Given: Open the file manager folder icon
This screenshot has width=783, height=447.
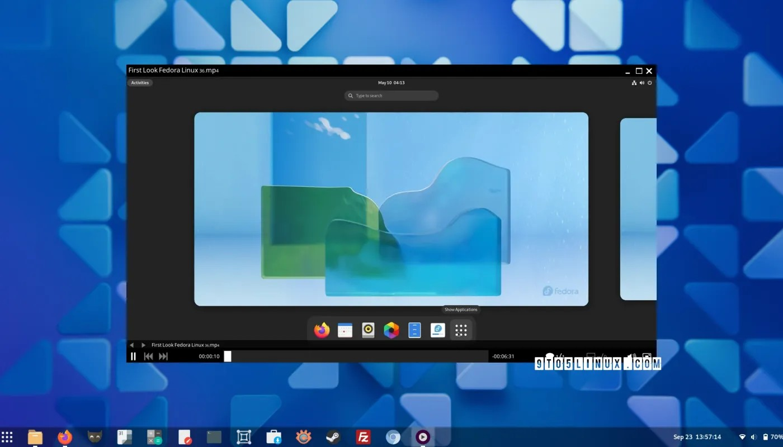Looking at the screenshot, I should click(35, 437).
